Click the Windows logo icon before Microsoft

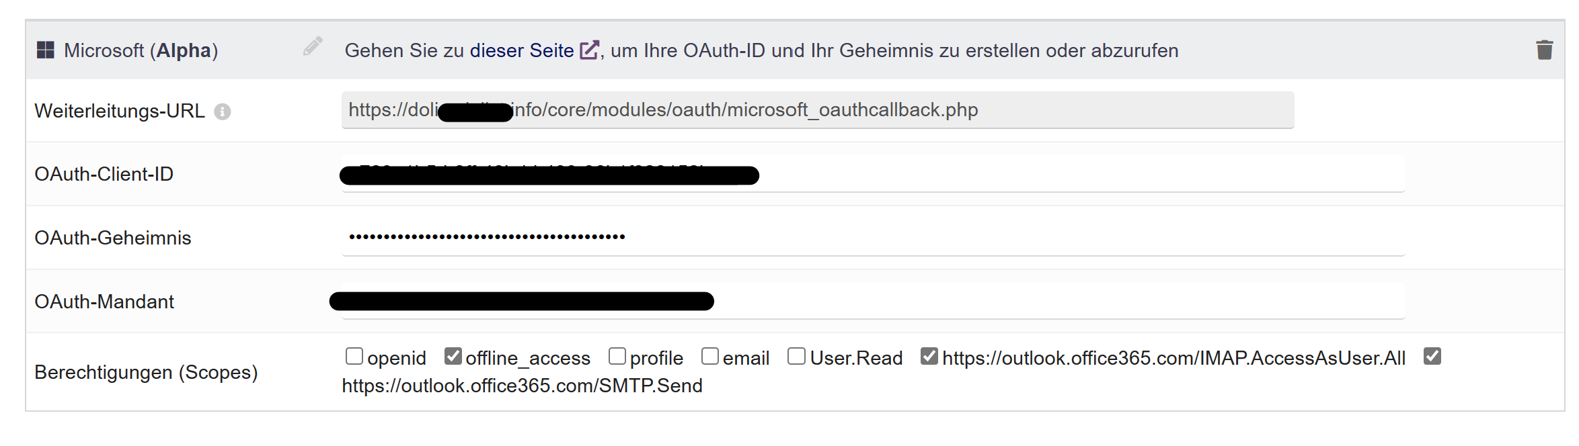tap(46, 50)
